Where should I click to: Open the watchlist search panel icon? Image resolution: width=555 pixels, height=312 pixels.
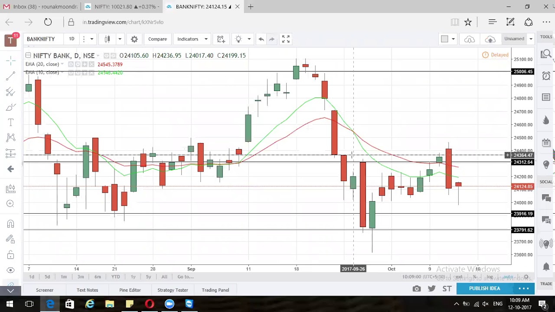point(546,54)
